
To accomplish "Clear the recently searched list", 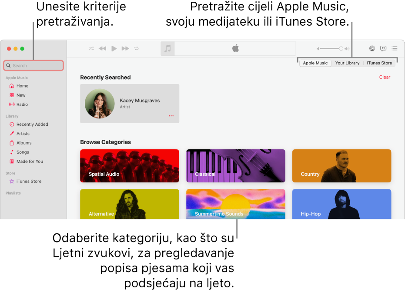I will [x=385, y=77].
